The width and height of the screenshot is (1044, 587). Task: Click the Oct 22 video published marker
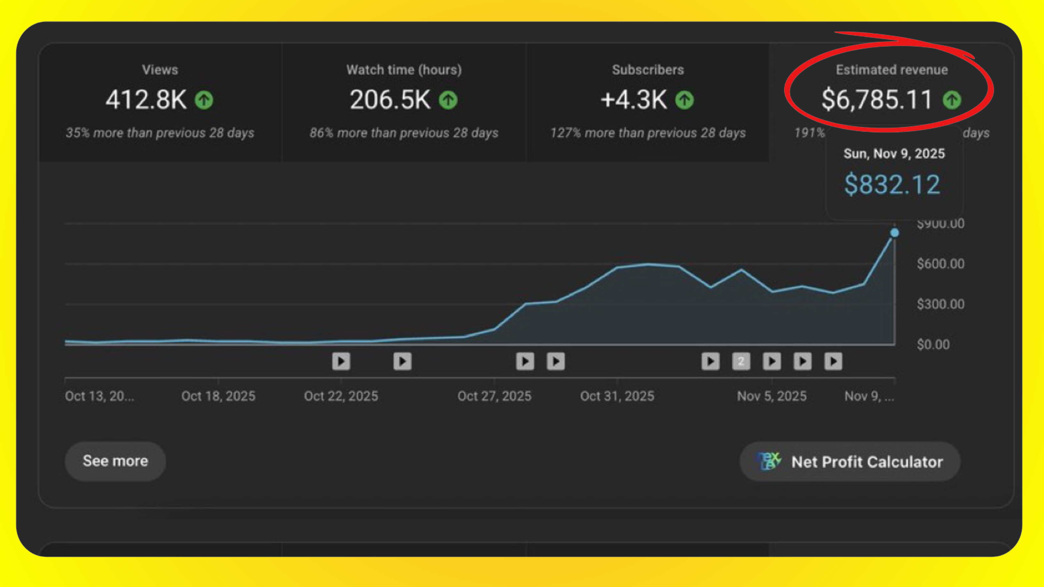pyautogui.click(x=341, y=361)
